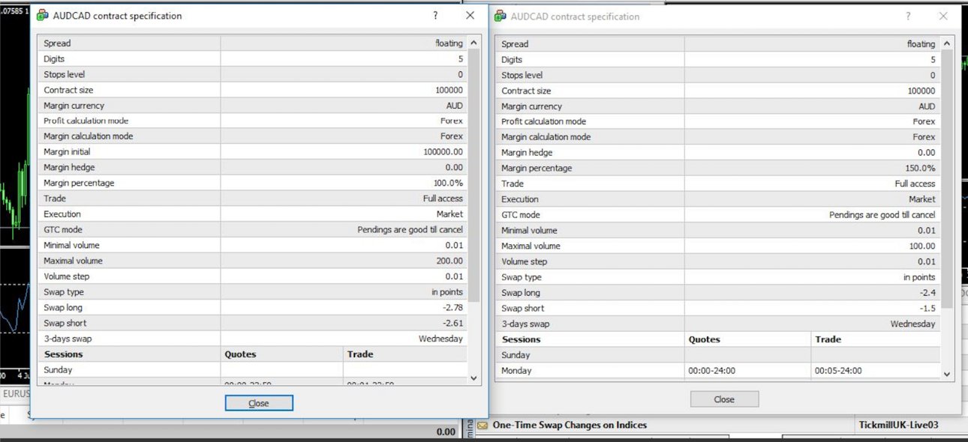Viewport: 968px width, 442px height.
Task: Click Margin currency label in left dialog
Action: 74,106
